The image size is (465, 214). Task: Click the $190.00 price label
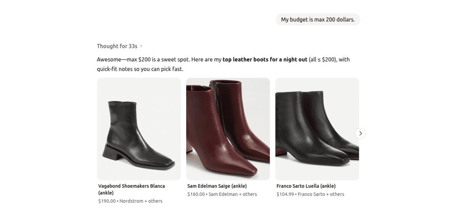tap(107, 201)
